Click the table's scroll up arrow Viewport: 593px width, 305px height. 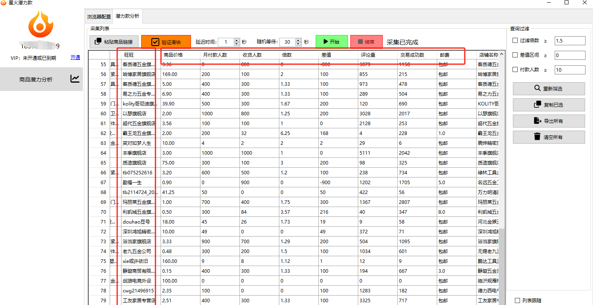(x=501, y=54)
